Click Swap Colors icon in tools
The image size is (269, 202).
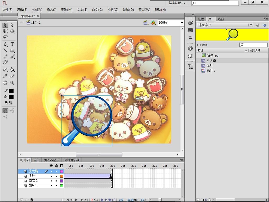[11, 103]
